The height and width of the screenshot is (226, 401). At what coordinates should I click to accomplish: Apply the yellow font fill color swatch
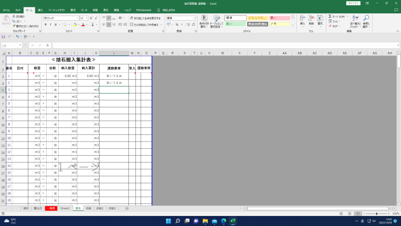click(x=75, y=25)
